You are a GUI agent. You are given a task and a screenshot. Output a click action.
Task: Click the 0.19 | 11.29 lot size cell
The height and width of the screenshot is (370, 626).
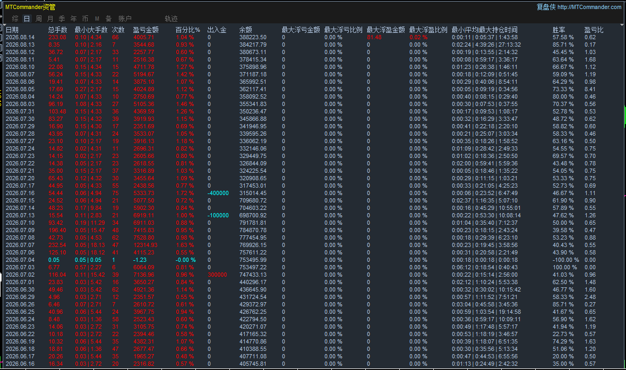[x=90, y=223]
